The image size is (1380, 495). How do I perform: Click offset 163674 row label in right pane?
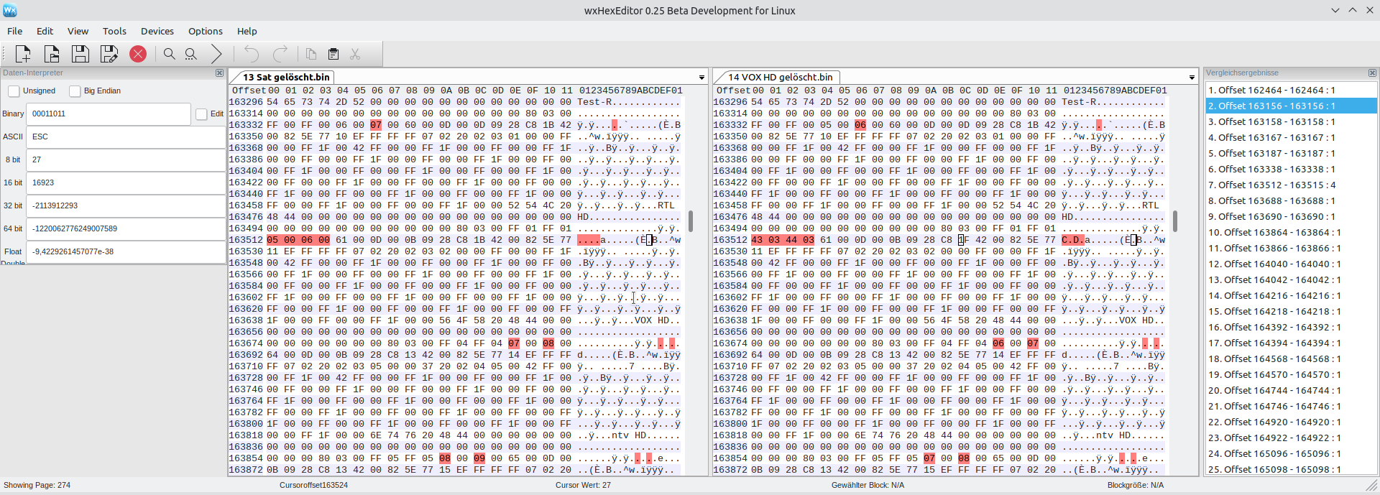730,343
